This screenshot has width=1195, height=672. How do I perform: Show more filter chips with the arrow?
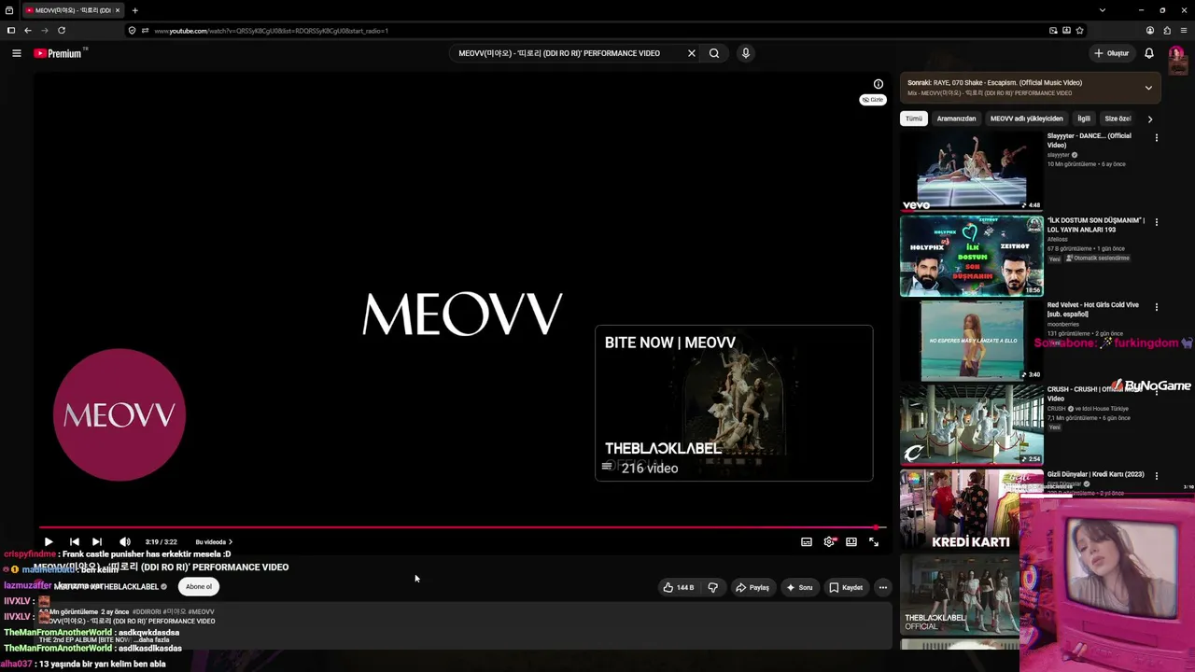tap(1150, 119)
